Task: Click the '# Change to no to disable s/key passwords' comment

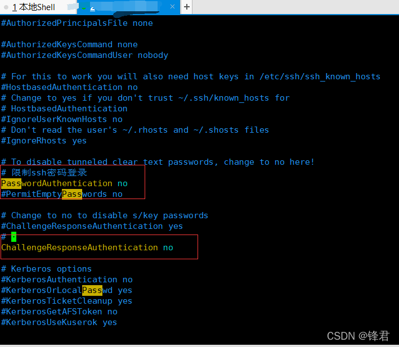Action: (x=105, y=215)
